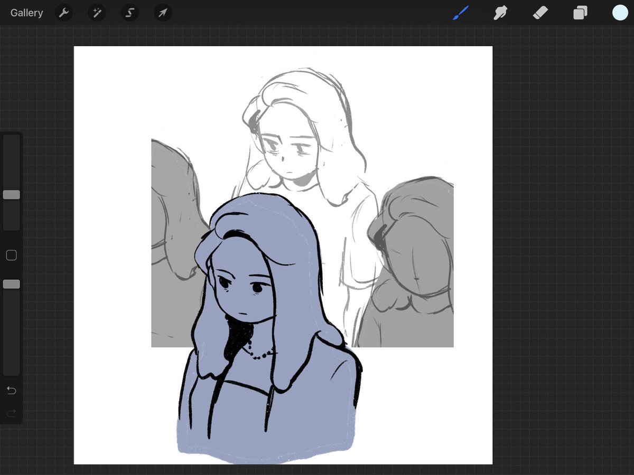This screenshot has height=475, width=634.
Task: Click the brush opacity slider handle
Action: [11, 284]
